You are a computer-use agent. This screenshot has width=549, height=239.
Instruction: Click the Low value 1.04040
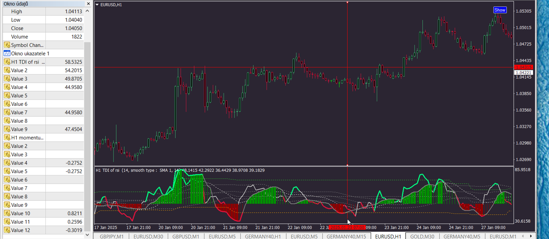click(x=73, y=20)
